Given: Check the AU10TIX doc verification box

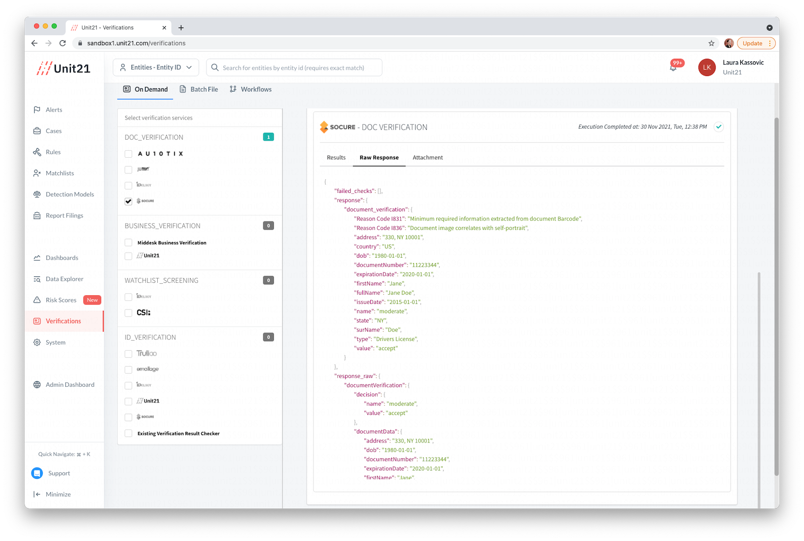Looking at the screenshot, I should coord(129,154).
